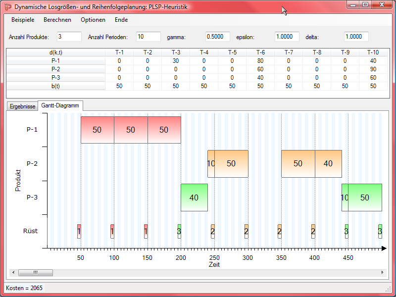This screenshot has width=396, height=297.
Task: Select the green P-3 bar labeled 40
Action: pyautogui.click(x=194, y=198)
